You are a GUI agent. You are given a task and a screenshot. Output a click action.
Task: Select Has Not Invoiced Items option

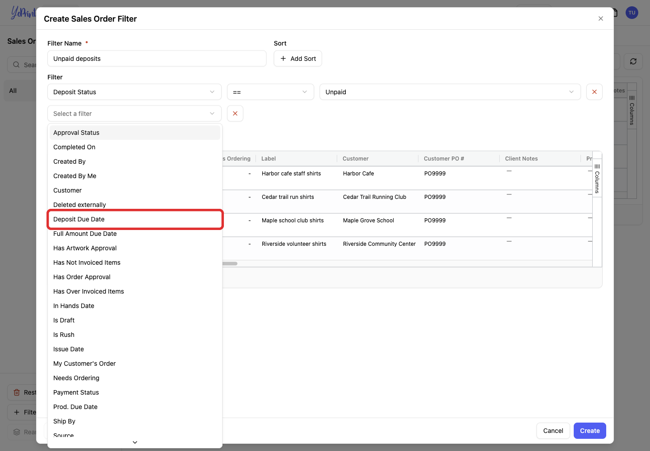pos(135,262)
